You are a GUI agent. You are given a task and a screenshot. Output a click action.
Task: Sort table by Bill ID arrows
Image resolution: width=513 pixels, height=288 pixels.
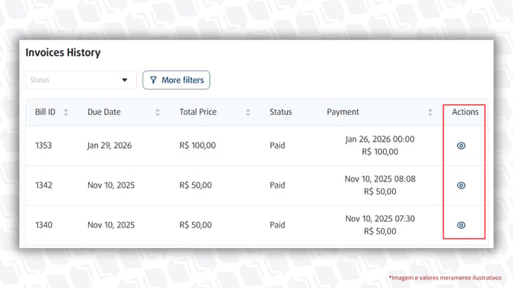click(x=66, y=113)
